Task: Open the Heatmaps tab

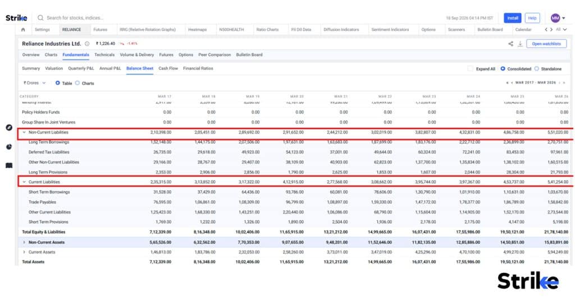Action: (197, 30)
